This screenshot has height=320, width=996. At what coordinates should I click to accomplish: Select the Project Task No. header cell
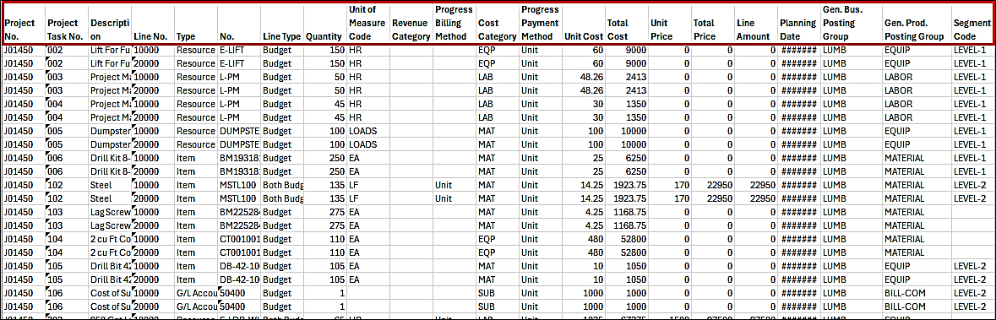tap(67, 24)
